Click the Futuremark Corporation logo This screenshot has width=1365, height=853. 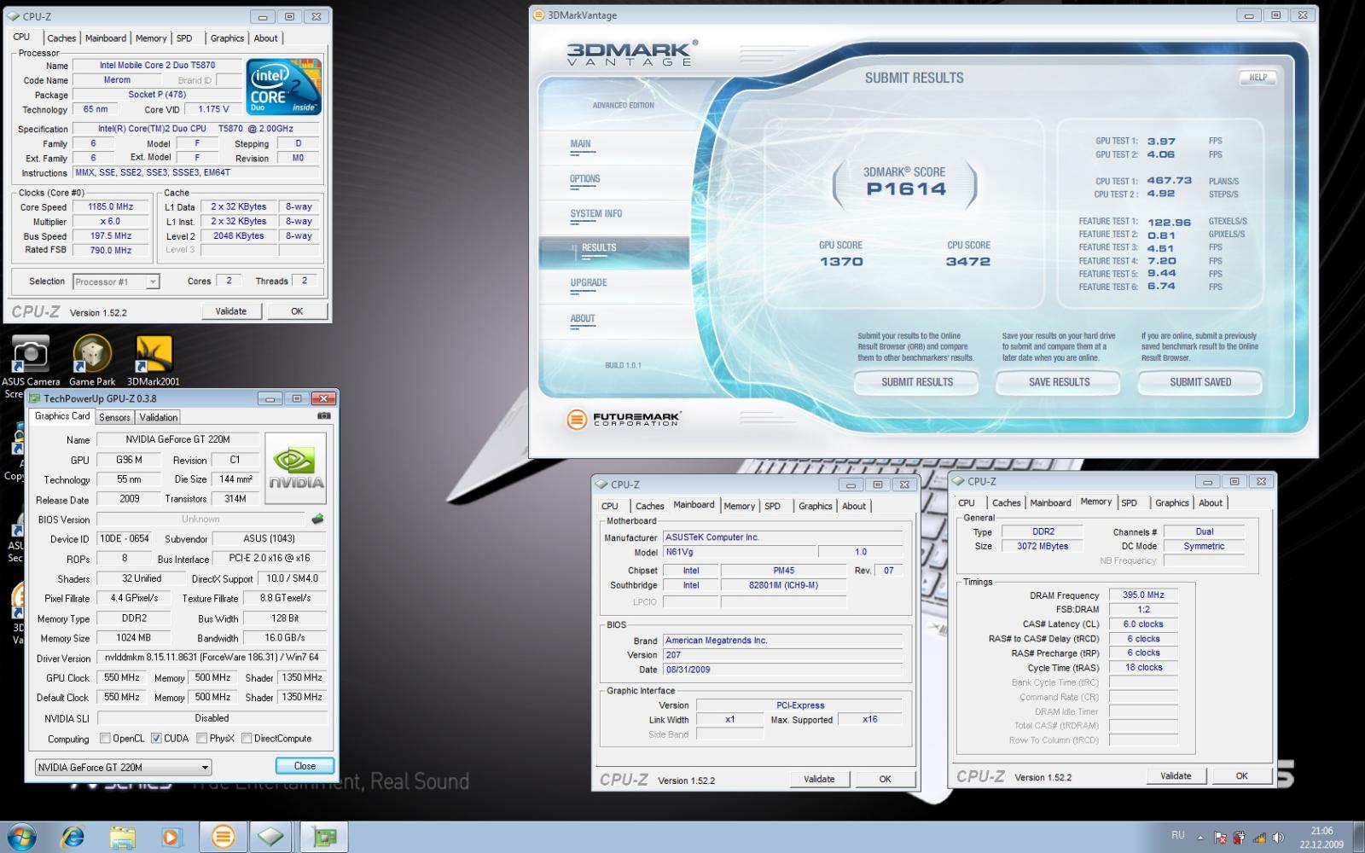pos(624,419)
